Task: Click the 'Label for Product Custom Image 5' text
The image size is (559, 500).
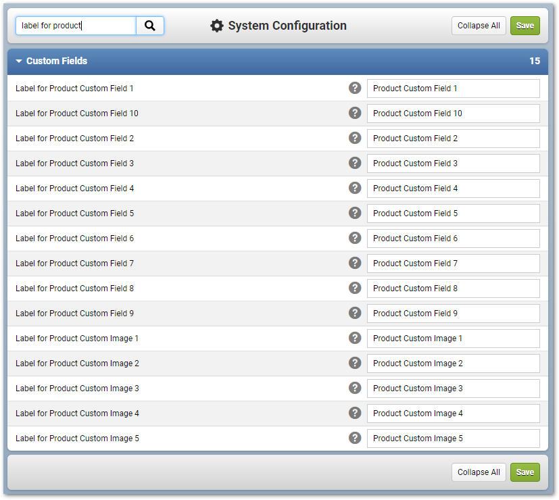Action: tap(77, 439)
